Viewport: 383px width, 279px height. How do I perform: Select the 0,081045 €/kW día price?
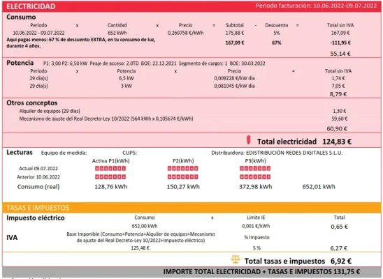click(x=235, y=86)
